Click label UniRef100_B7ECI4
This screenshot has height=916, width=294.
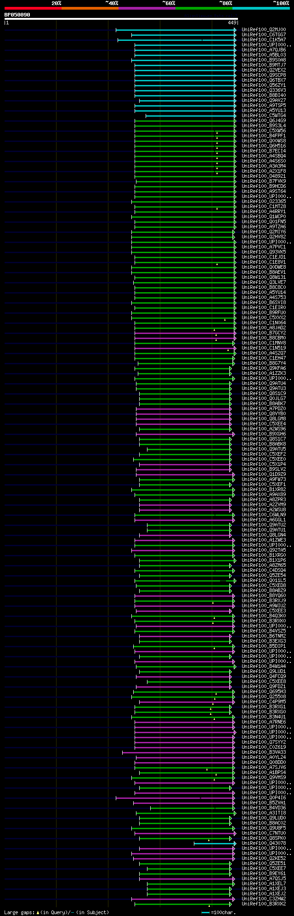(264, 151)
